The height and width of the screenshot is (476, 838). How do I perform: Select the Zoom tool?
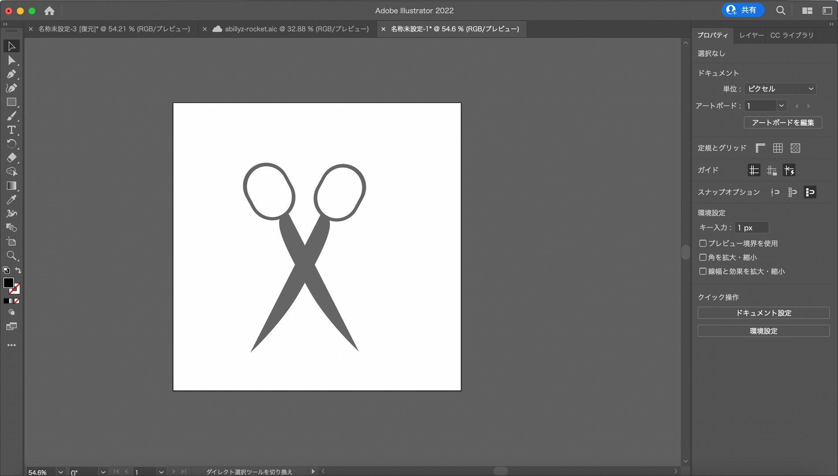tap(12, 256)
